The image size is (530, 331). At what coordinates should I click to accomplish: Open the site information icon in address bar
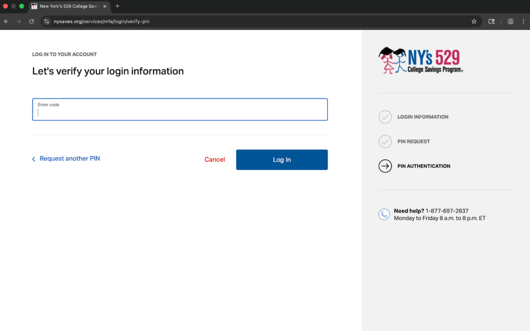coord(46,21)
